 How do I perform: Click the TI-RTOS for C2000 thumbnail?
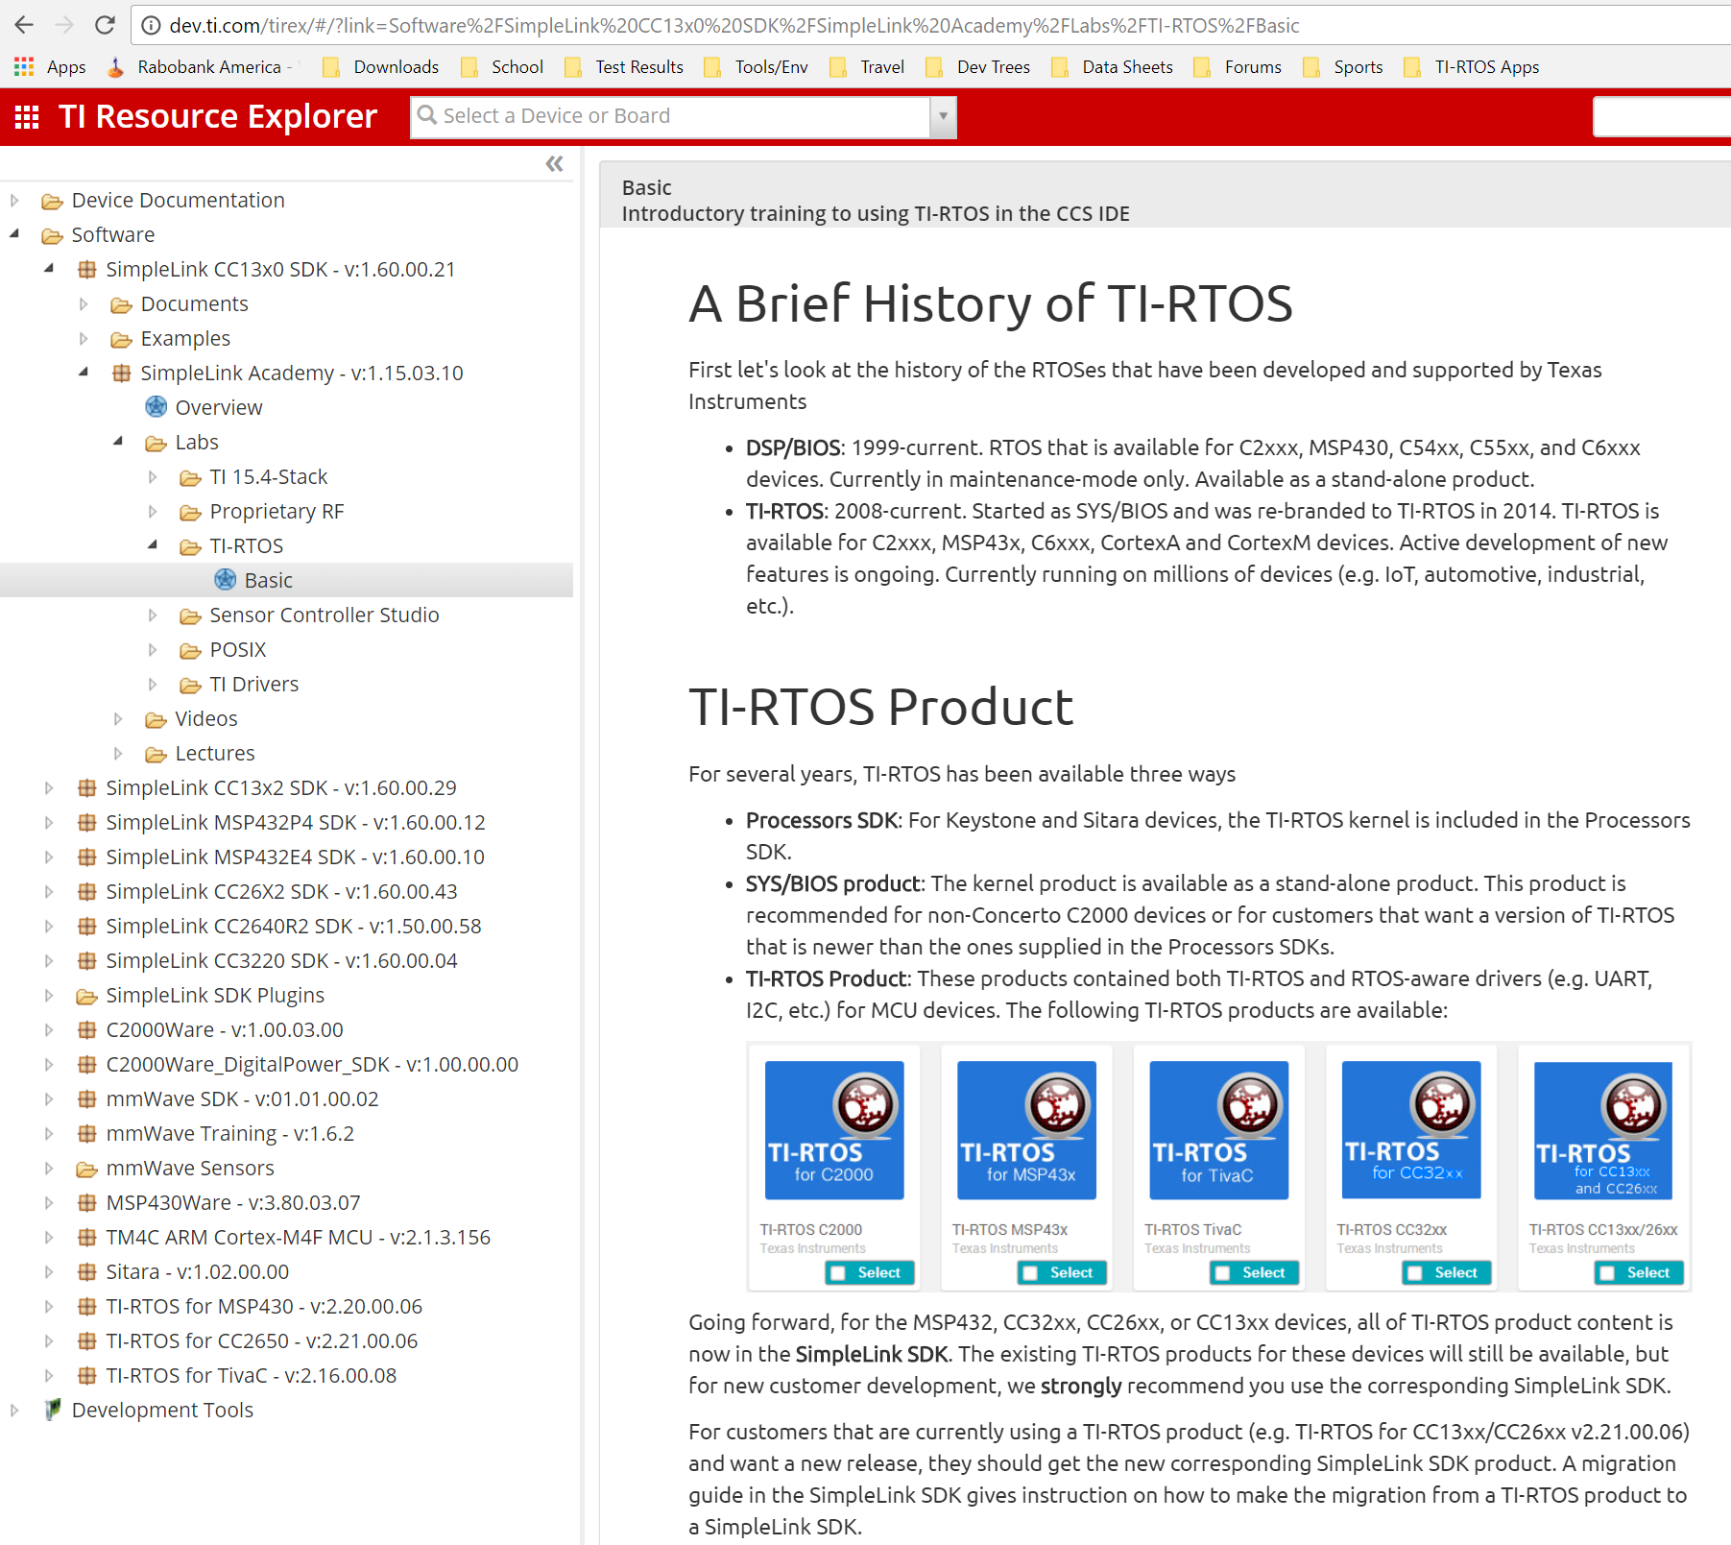pyautogui.click(x=834, y=1130)
